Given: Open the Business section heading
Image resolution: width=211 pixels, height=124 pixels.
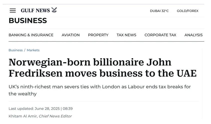Looking at the screenshot, I should [28, 21].
